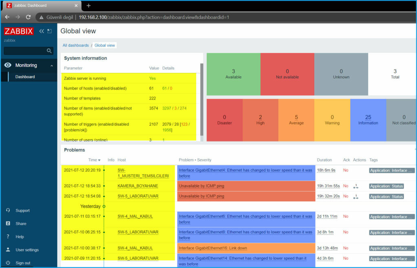Open User settings in the sidebar
Viewport: 417px width, 268px height.
point(27,250)
